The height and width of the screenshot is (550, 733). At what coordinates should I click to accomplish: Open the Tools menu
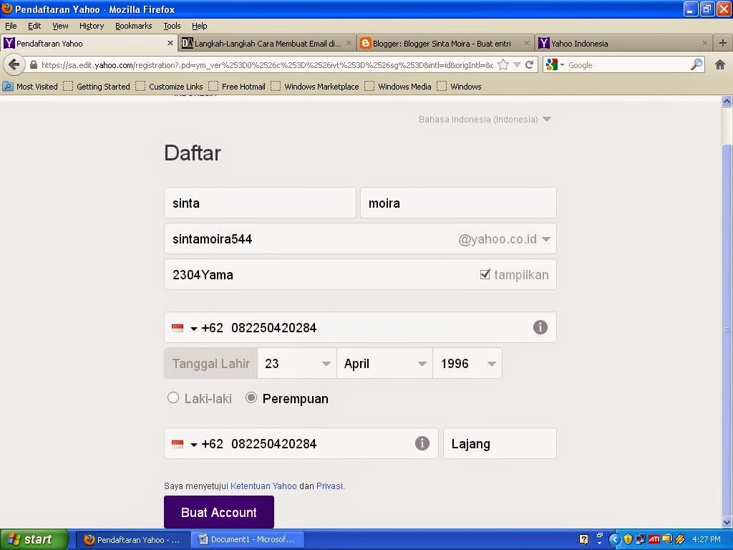172,26
